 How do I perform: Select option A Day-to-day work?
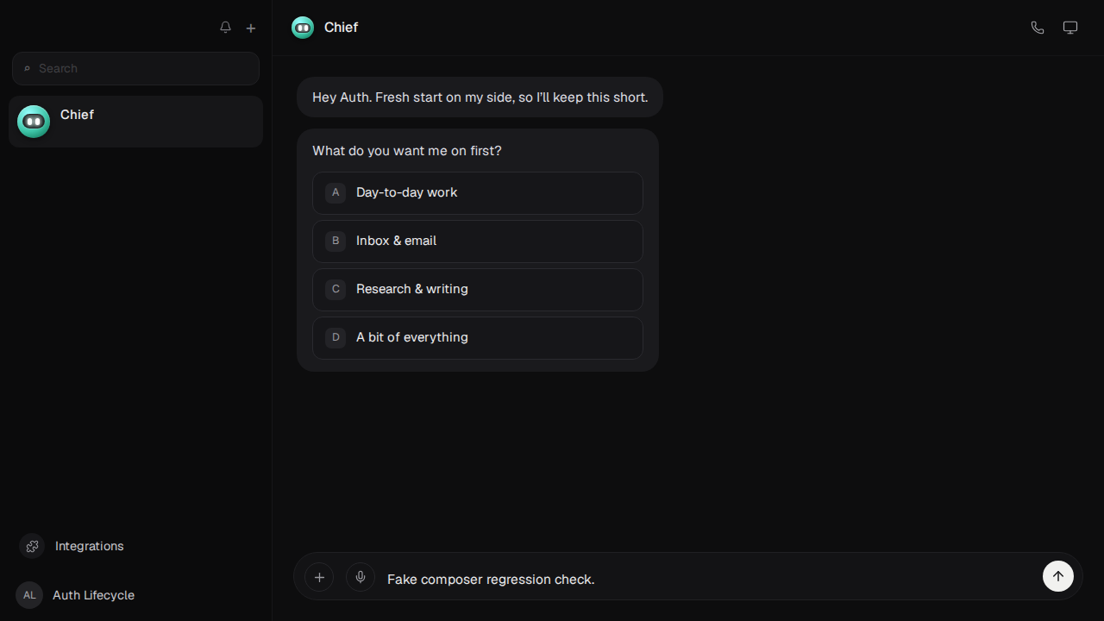pos(478,192)
